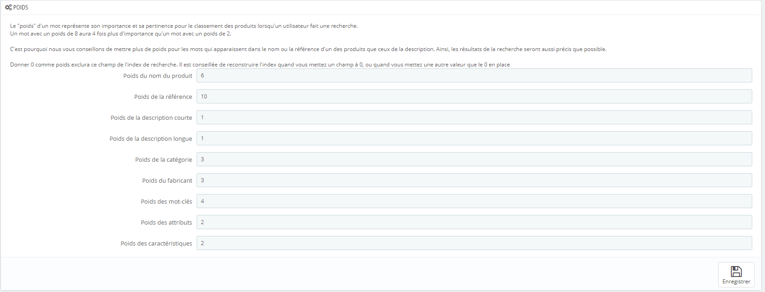
Task: Click the Enregistrer button label
Action: (736, 282)
